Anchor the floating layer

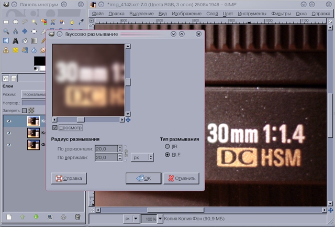[x=63, y=216]
